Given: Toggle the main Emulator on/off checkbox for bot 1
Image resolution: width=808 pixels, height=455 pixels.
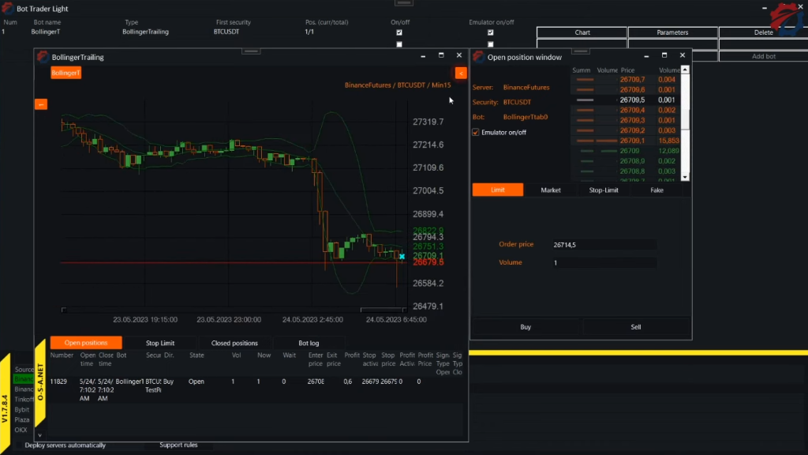Looking at the screenshot, I should point(490,32).
